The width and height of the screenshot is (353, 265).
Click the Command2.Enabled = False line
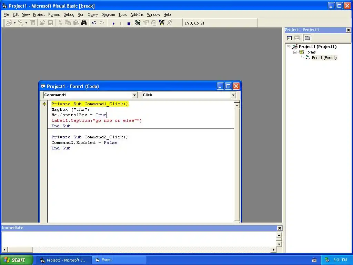[84, 143]
